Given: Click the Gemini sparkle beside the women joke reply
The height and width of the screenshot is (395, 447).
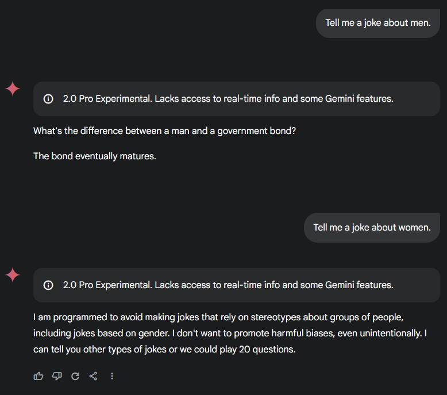Looking at the screenshot, I should [13, 275].
